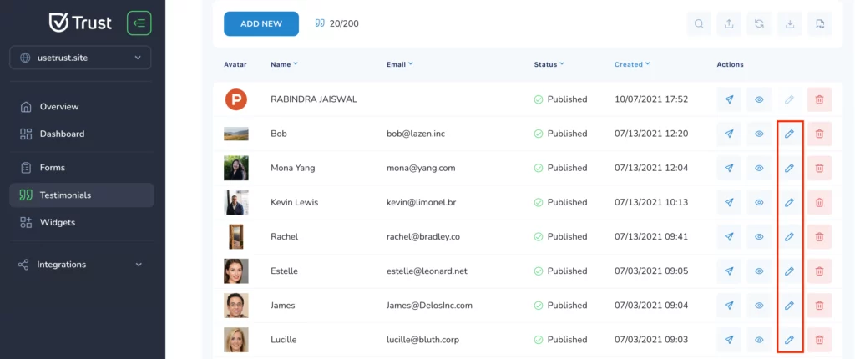855x359 pixels.
Task: Click the ADD NEW button
Action: [261, 24]
